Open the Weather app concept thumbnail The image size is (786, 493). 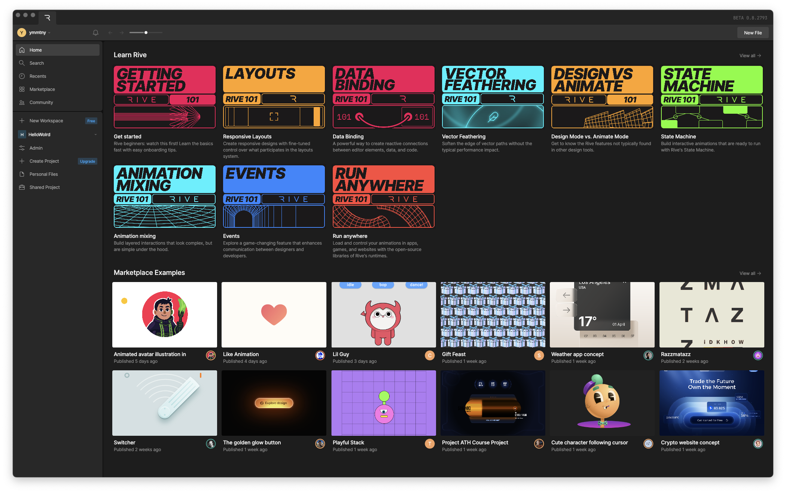(x=602, y=315)
